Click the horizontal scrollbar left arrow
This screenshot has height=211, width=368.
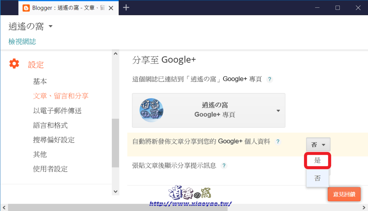coord(4,207)
